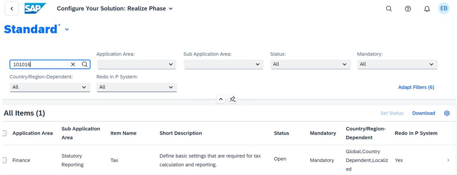
Task: Click the Statutory Reporting cell
Action: [x=73, y=160]
